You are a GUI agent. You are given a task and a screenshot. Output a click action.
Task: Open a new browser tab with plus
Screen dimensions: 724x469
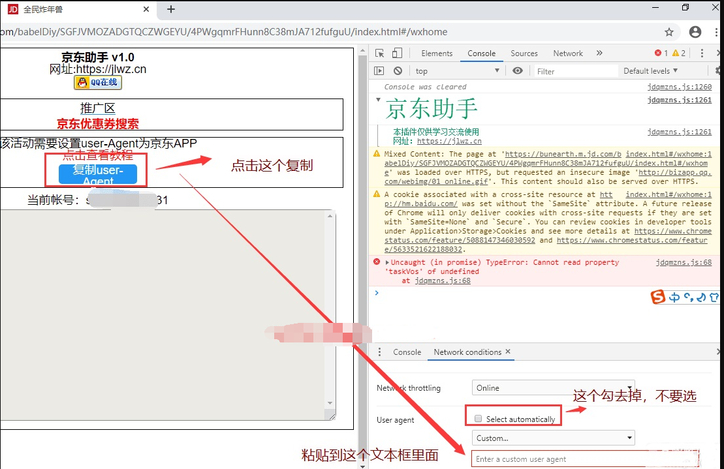(x=171, y=9)
